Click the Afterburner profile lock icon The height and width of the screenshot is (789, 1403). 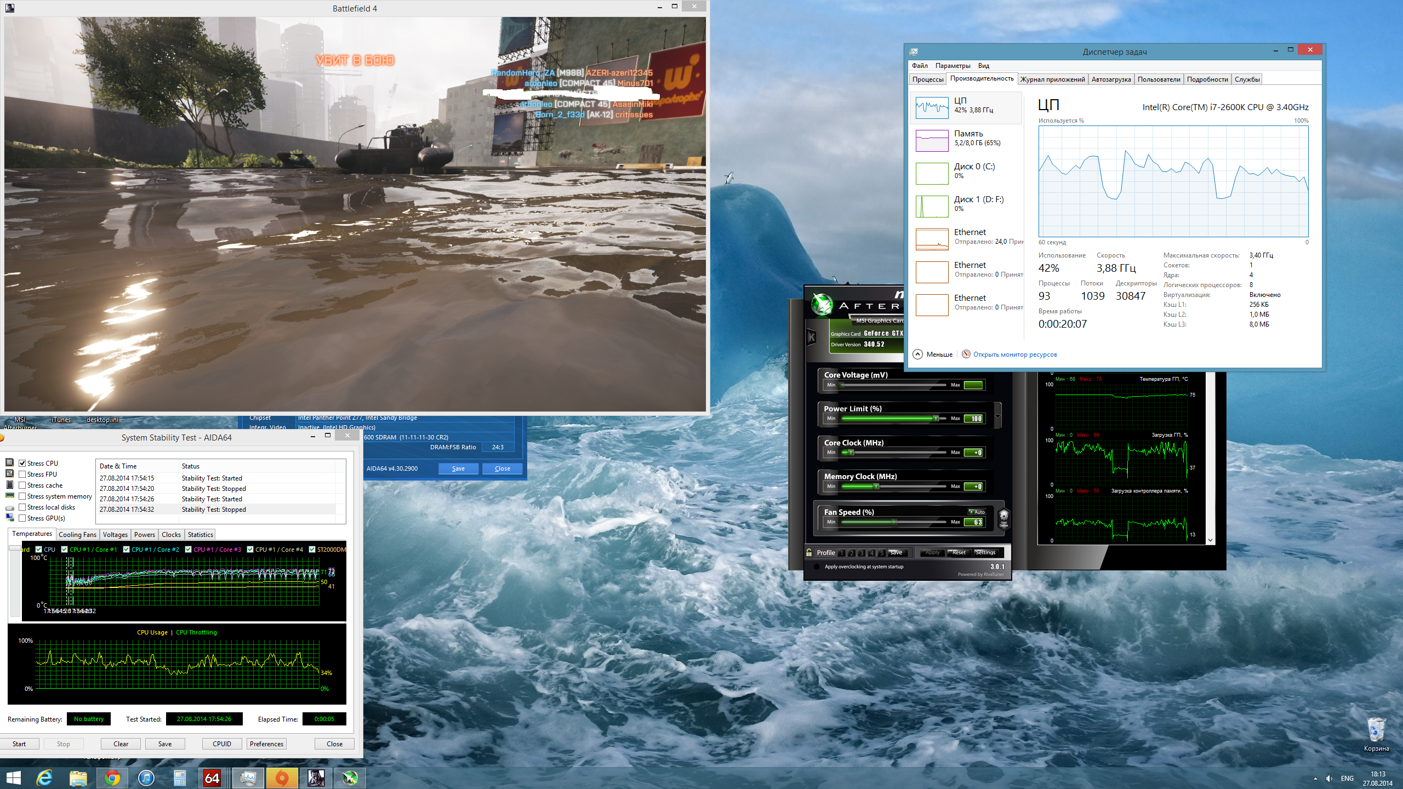pos(809,552)
